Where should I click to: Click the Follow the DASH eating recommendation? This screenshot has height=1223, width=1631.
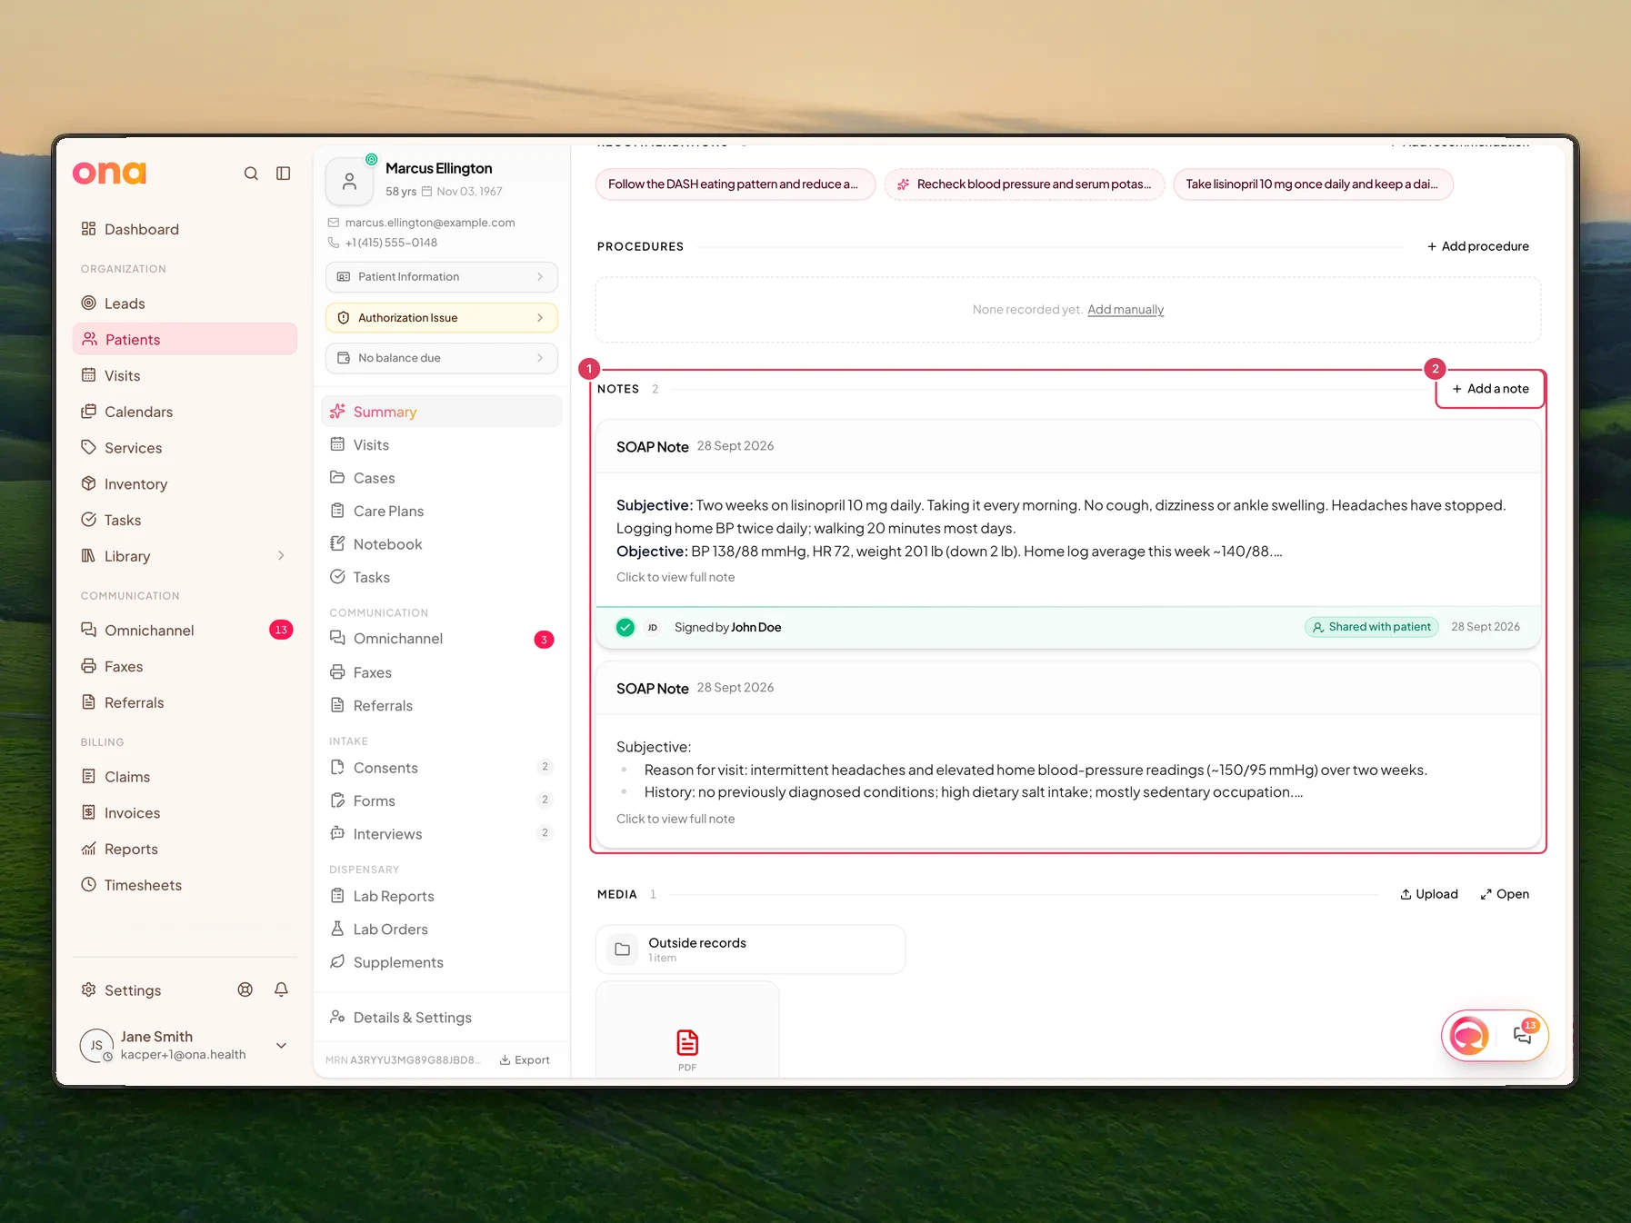[x=735, y=184]
